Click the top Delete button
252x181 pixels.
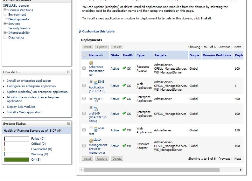(x=117, y=47)
